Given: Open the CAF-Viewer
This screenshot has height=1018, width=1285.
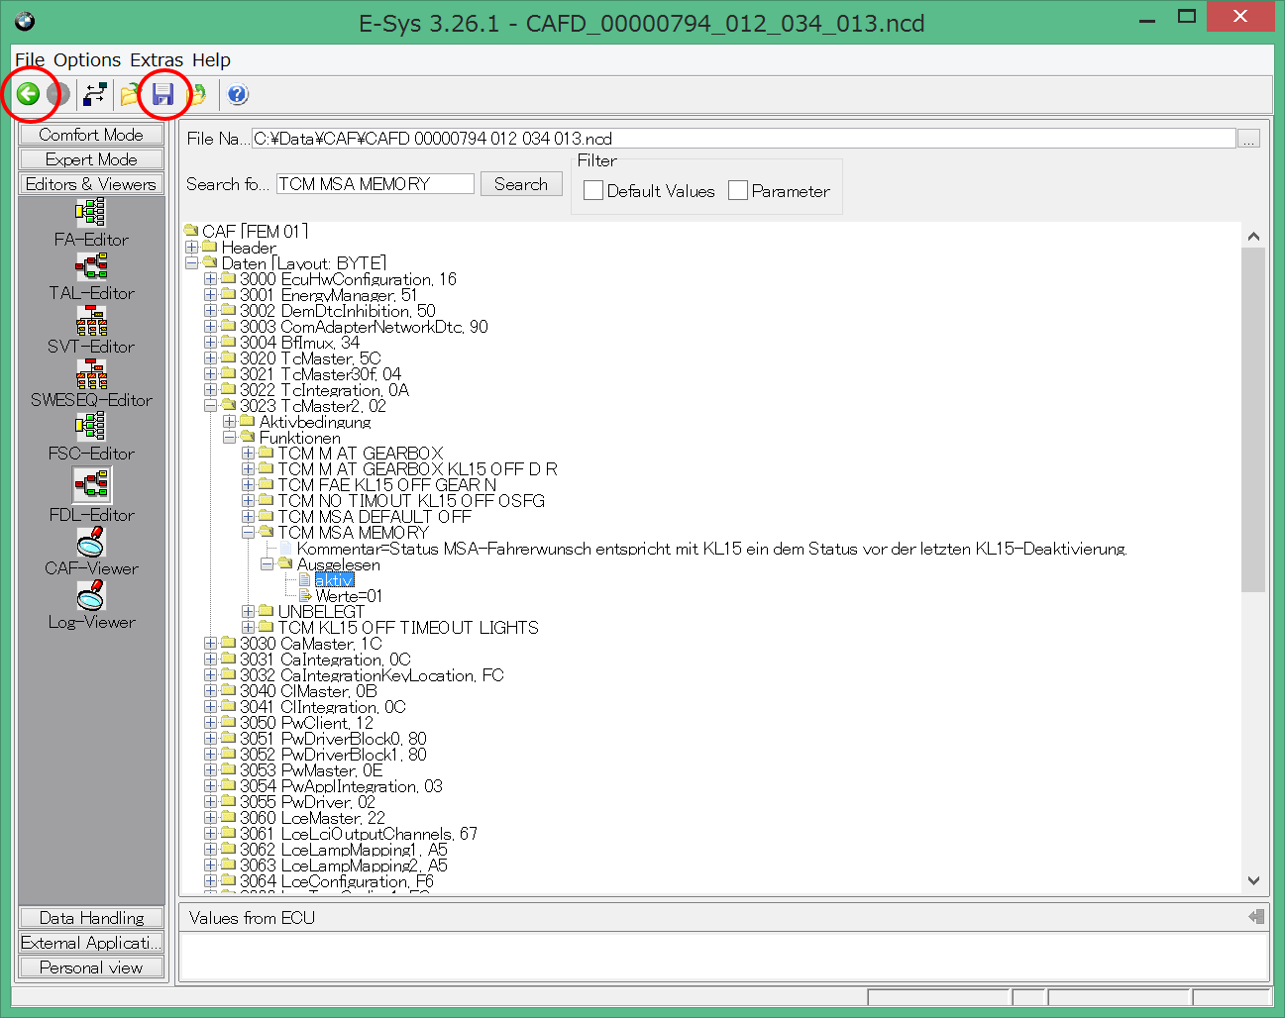Looking at the screenshot, I should click(91, 553).
